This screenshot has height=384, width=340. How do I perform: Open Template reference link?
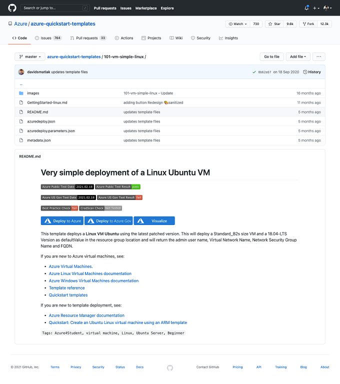(x=66, y=288)
